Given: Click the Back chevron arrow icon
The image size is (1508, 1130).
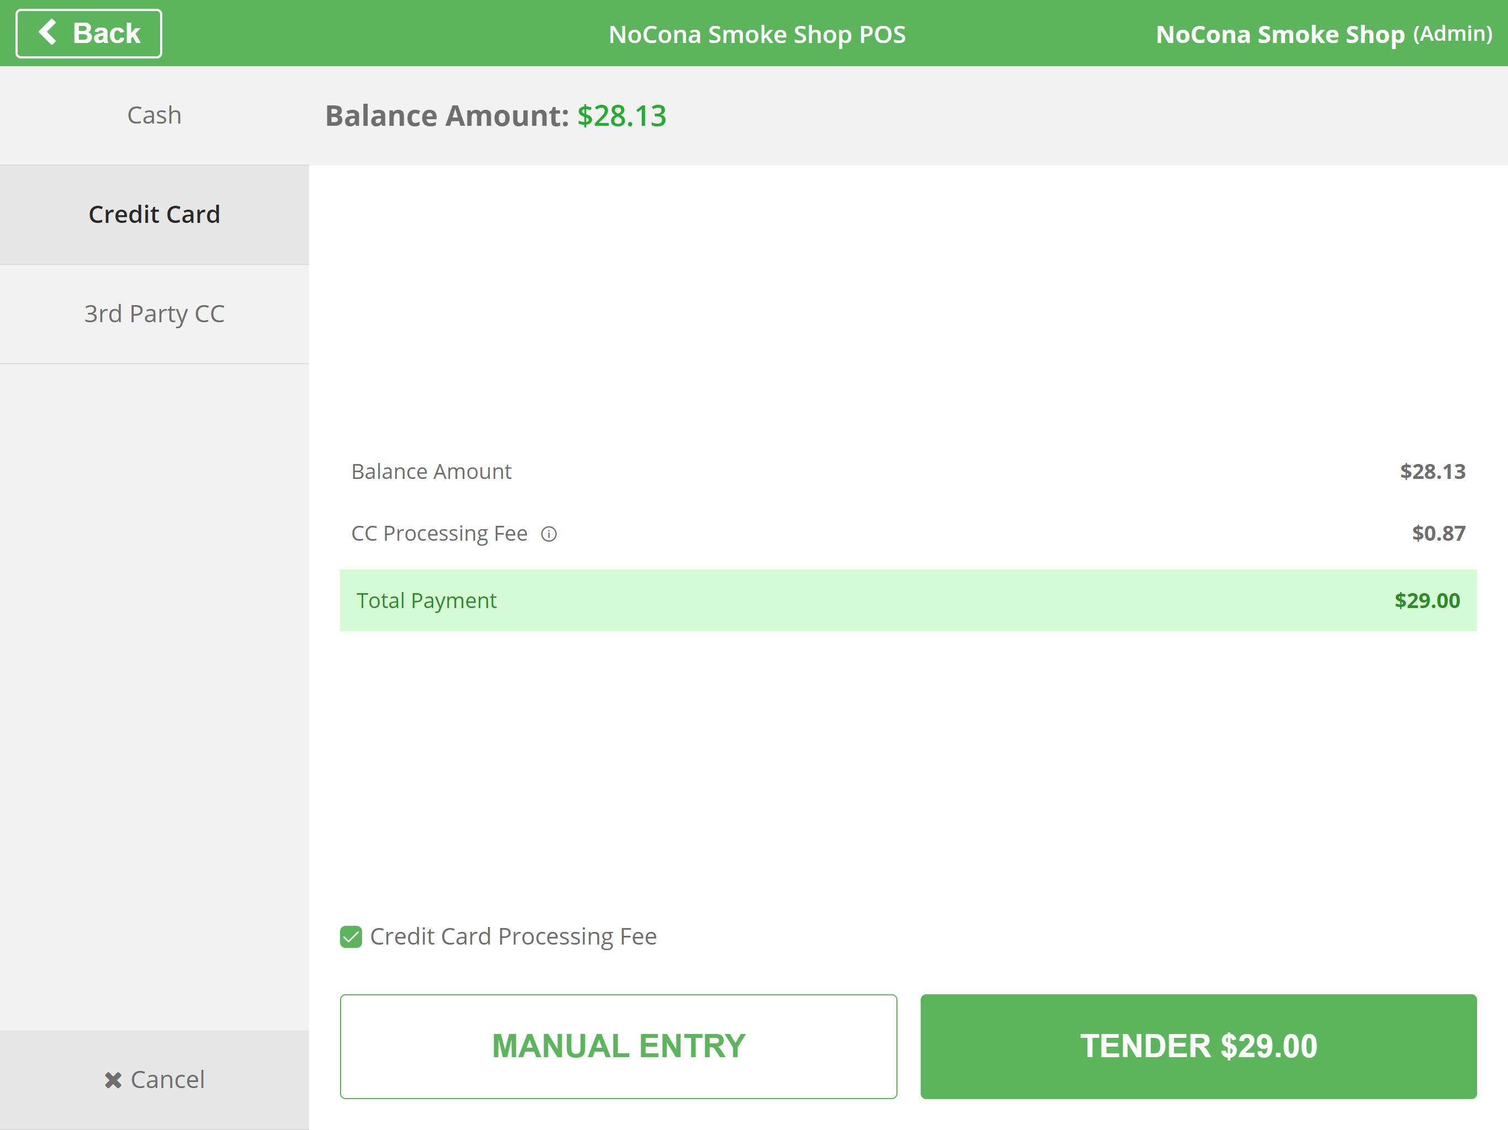Looking at the screenshot, I should click(47, 32).
